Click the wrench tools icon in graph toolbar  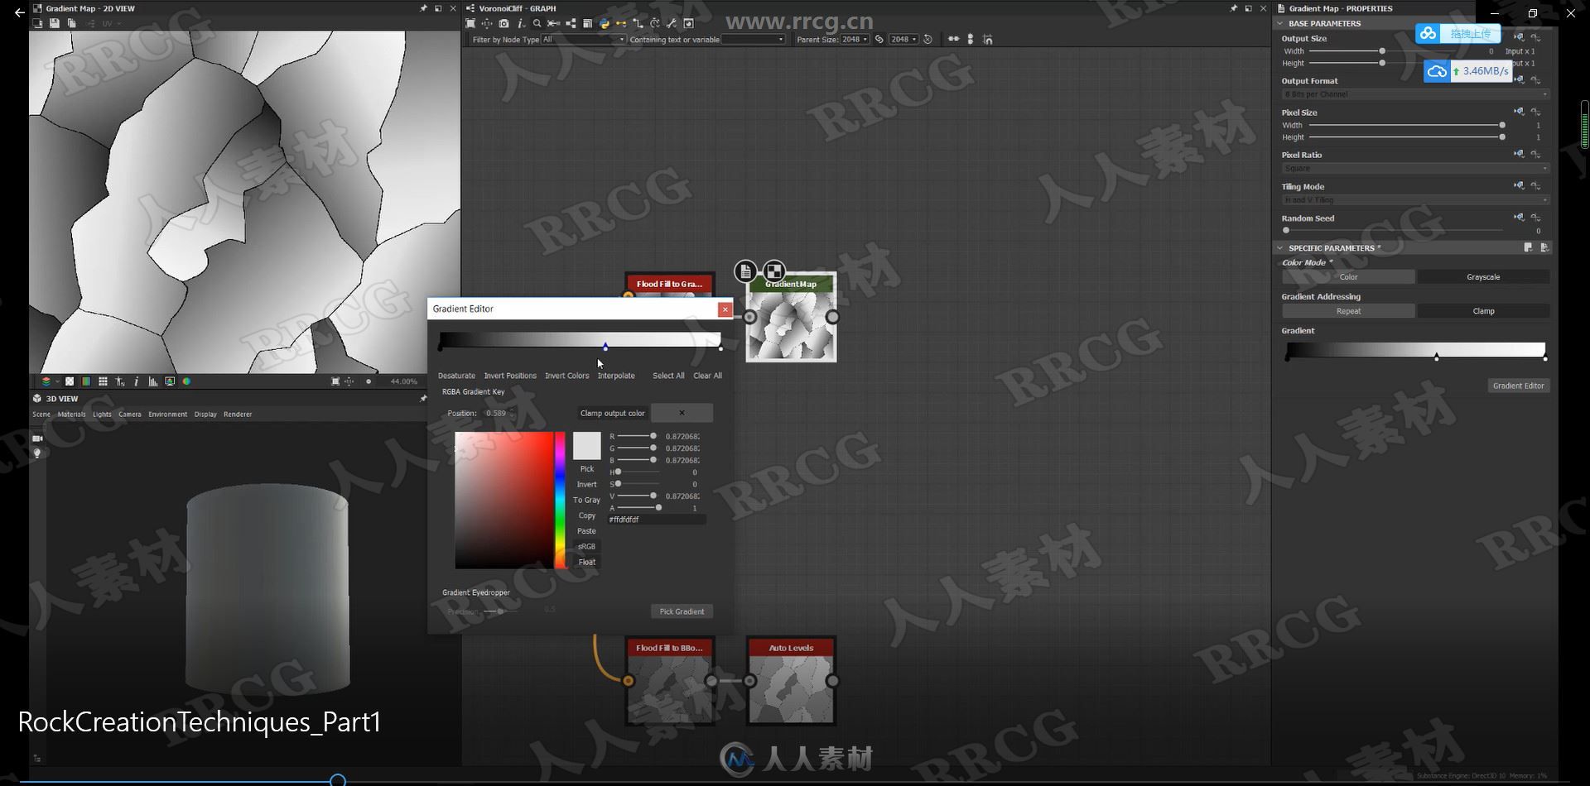tap(672, 23)
